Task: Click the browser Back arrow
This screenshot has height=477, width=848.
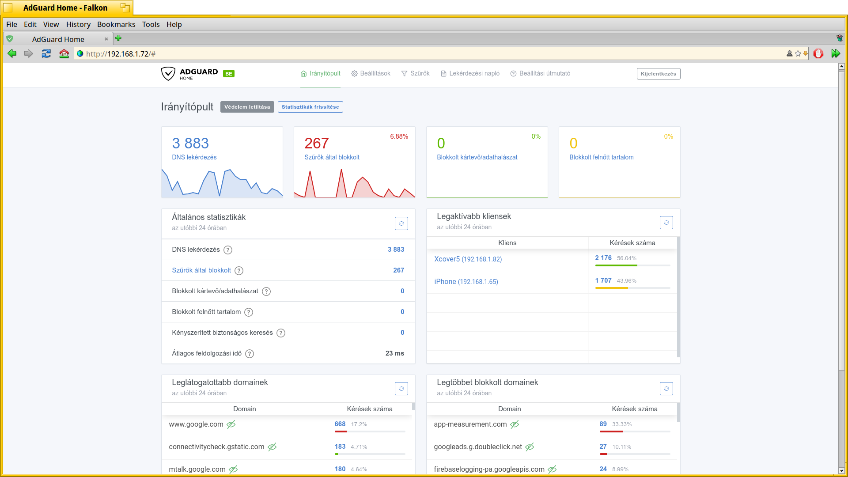Action: click(12, 53)
